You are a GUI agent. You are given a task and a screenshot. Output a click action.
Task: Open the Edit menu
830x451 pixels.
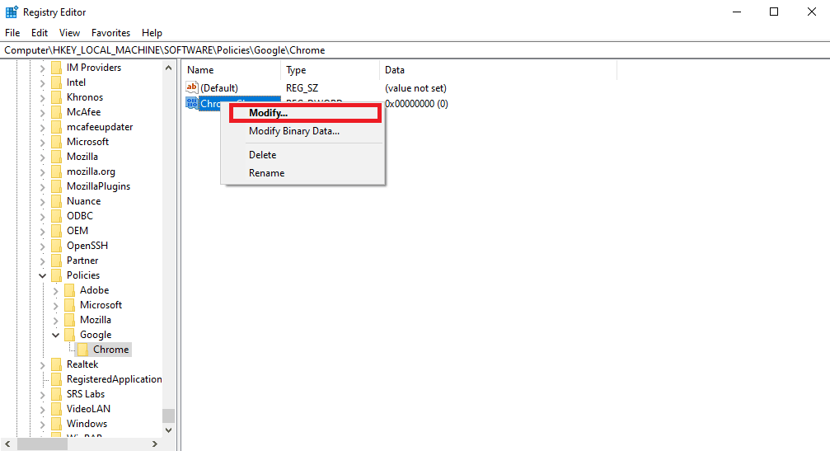coord(40,33)
